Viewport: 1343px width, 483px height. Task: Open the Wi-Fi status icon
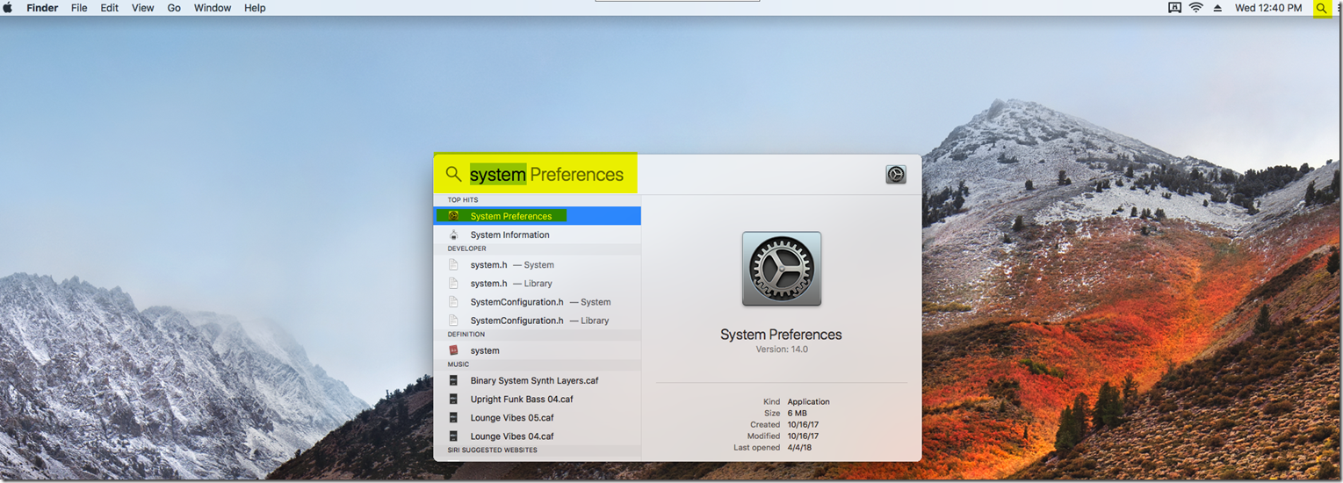point(1196,8)
